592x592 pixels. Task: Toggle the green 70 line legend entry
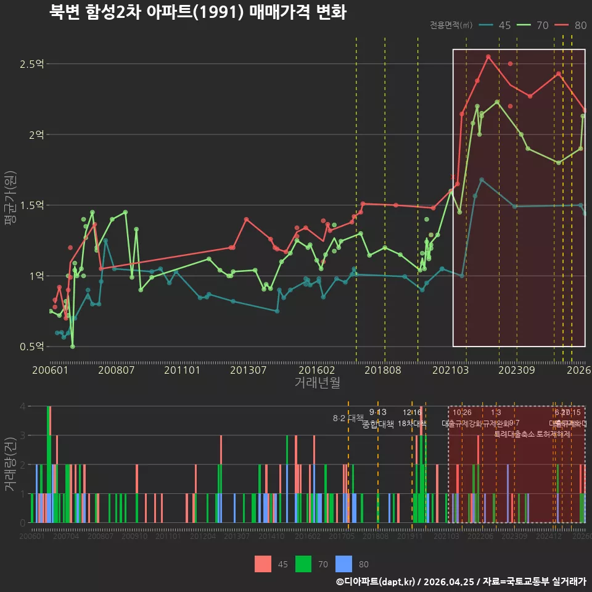[x=532, y=25]
